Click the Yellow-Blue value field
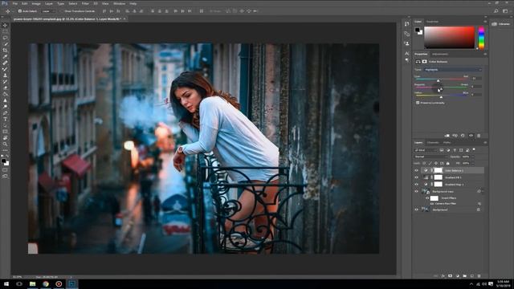 click(x=476, y=95)
